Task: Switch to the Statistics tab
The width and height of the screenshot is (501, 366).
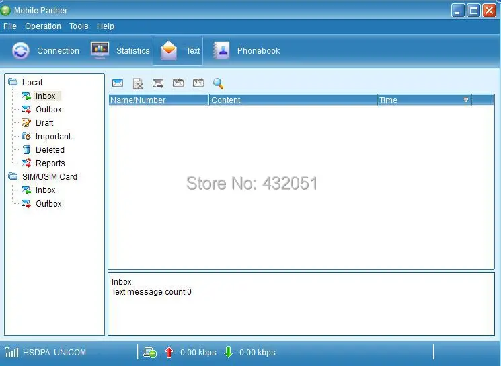Action: pos(120,50)
